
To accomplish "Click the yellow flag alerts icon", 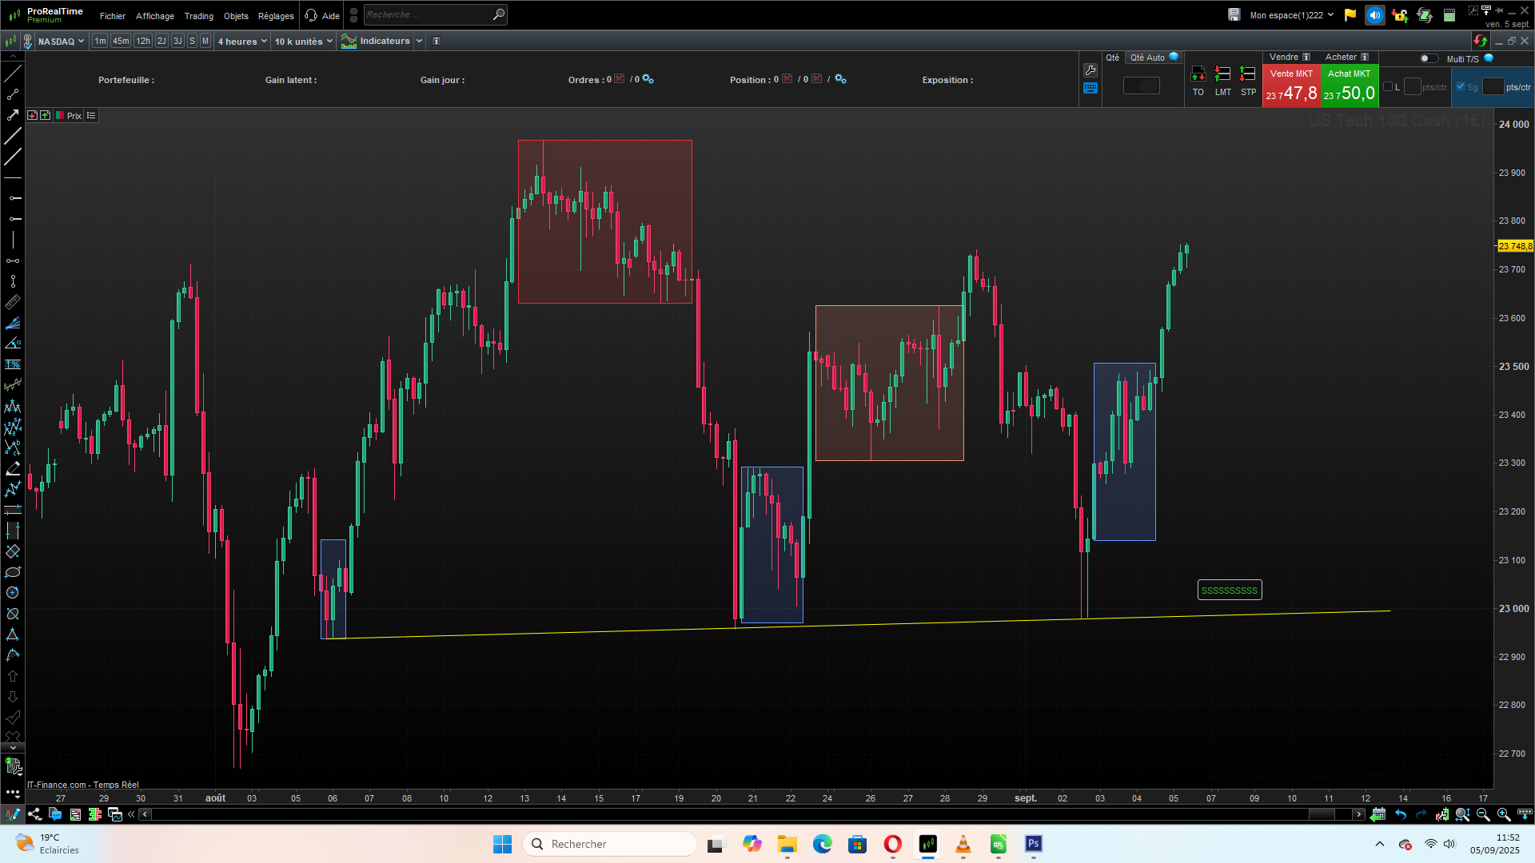I will [1350, 15].
